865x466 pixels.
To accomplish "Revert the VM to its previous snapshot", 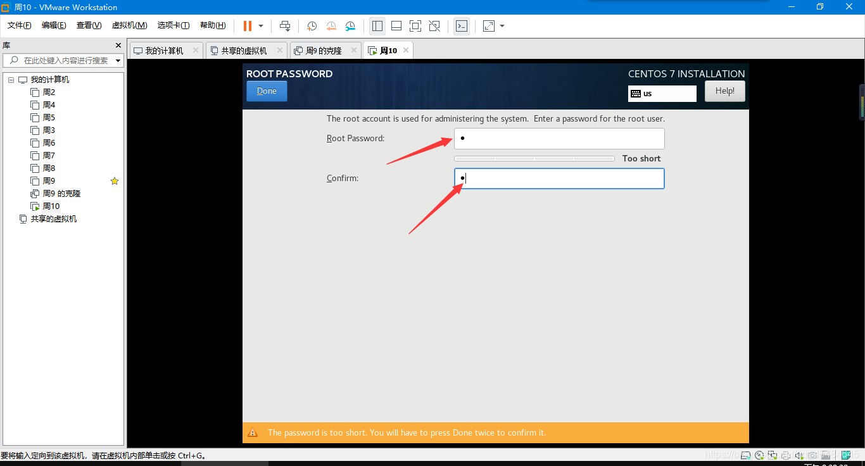I will 331,26.
